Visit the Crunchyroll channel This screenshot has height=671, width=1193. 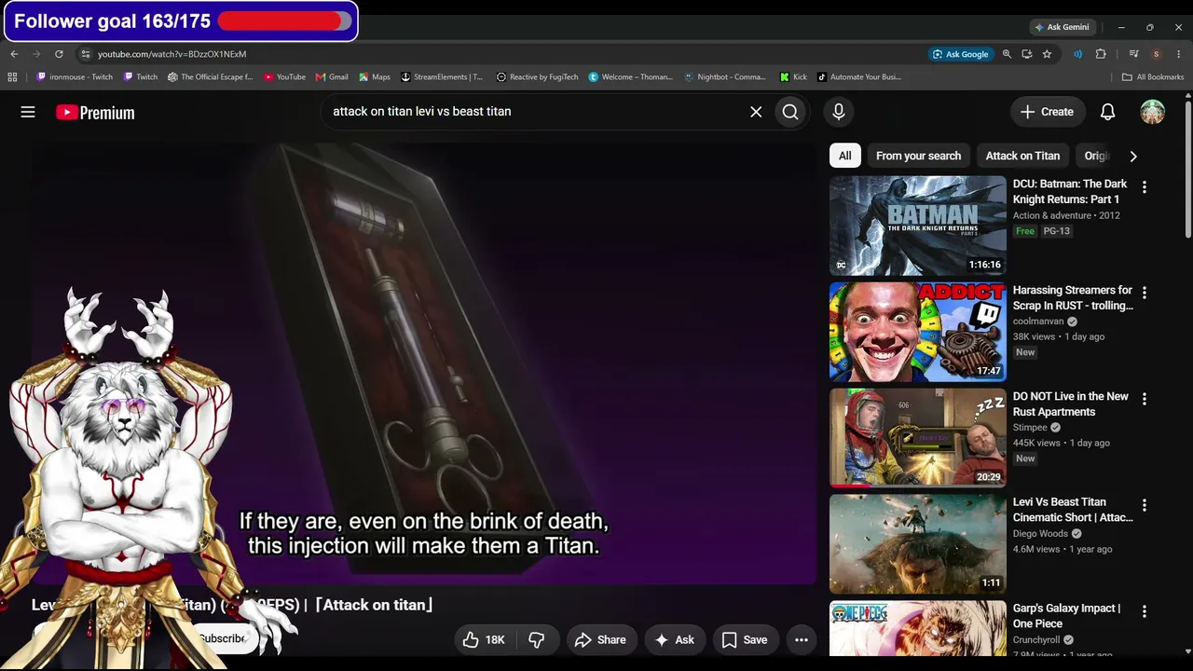coord(1036,640)
